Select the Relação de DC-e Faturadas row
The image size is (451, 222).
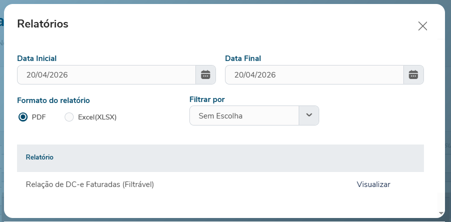[x=90, y=184]
